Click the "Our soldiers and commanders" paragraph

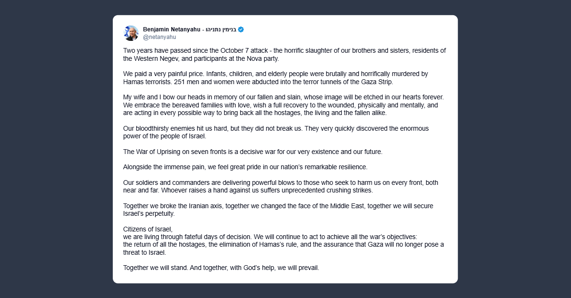tap(280, 186)
